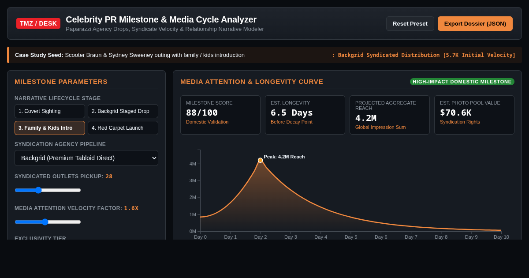The height and width of the screenshot is (278, 529).
Task: Click the Case Study Seed text
Action: click(130, 55)
